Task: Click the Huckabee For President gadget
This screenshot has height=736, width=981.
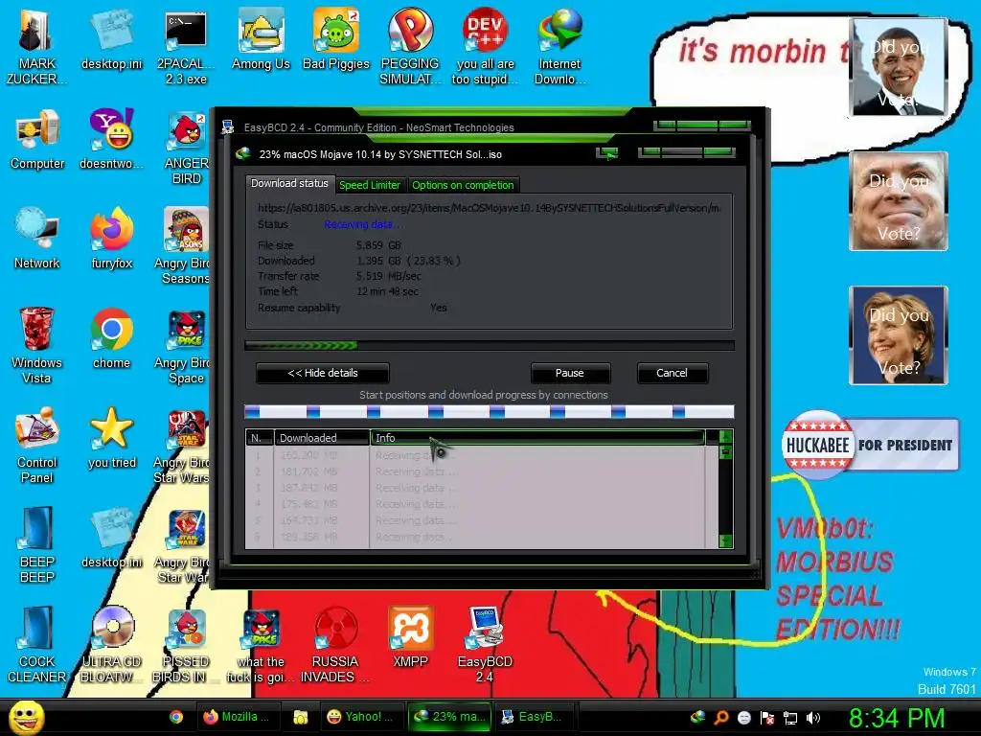Action: point(870,445)
